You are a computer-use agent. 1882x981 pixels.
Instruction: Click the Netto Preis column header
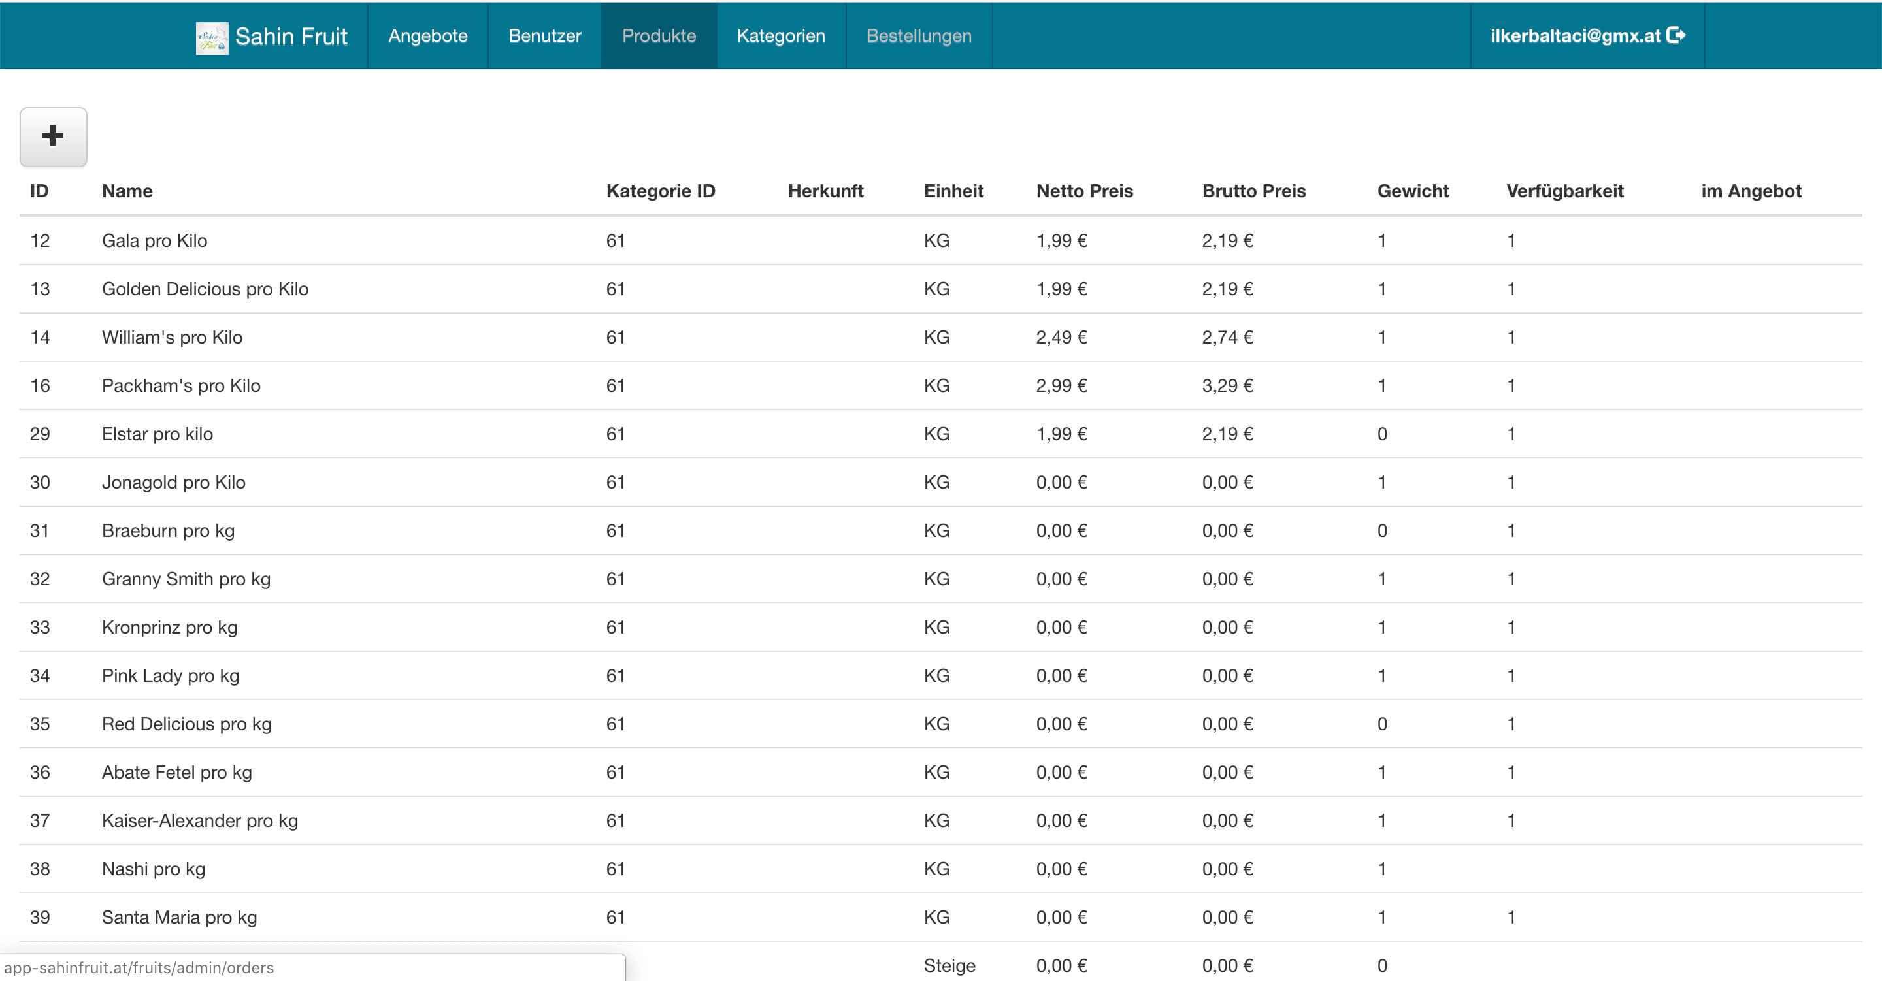click(x=1084, y=191)
